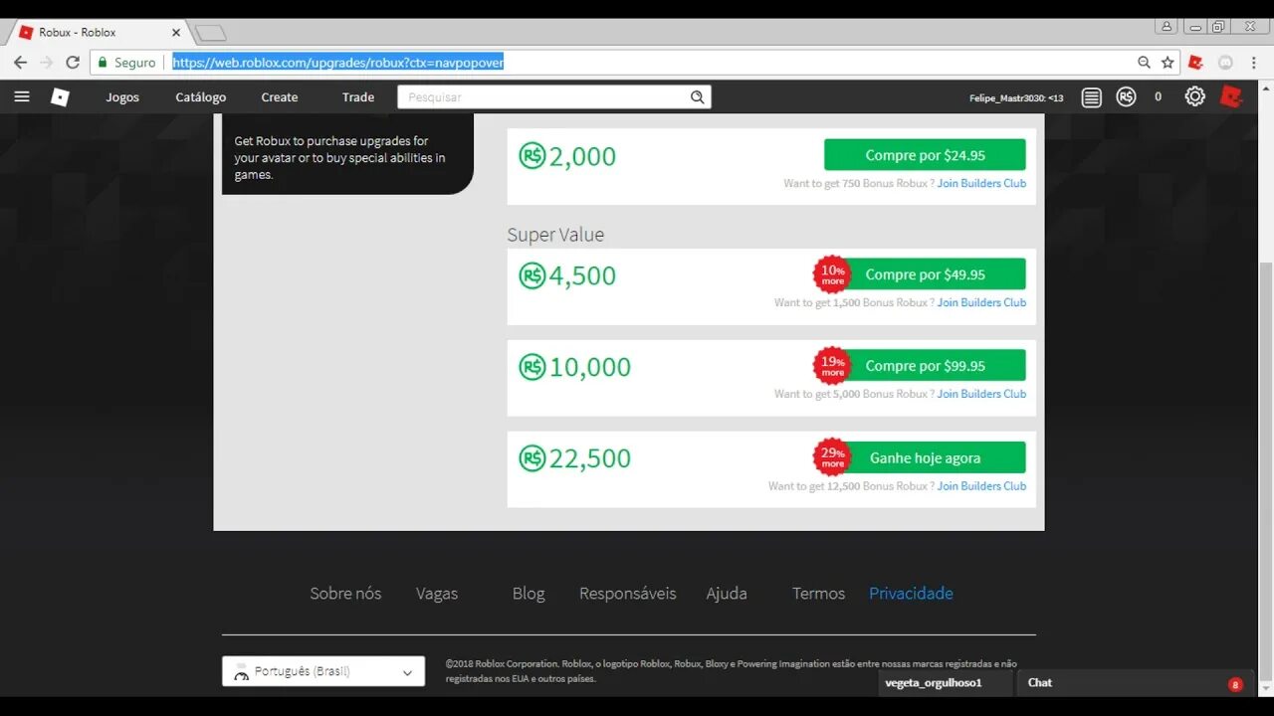Viewport: 1274px width, 716px height.
Task: Open the Sobre nós footer link
Action: pyautogui.click(x=345, y=594)
